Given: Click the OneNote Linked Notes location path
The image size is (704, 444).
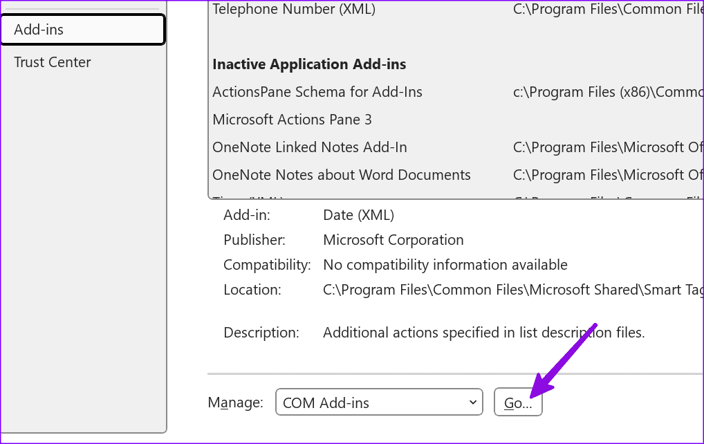Looking at the screenshot, I should pos(608,147).
